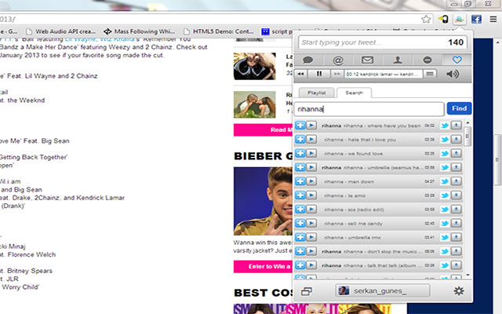Tweet the 'don't stop the music' song
This screenshot has height=314, width=502.
click(x=445, y=251)
